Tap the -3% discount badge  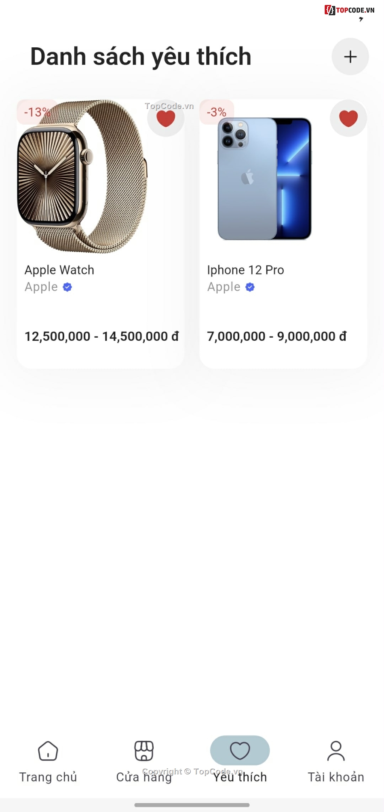(217, 112)
